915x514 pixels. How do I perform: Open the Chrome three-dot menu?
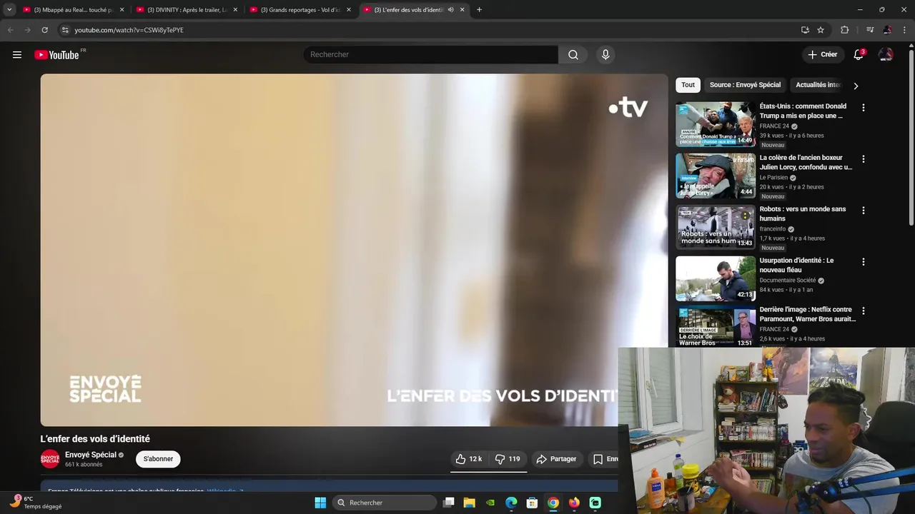(x=905, y=30)
